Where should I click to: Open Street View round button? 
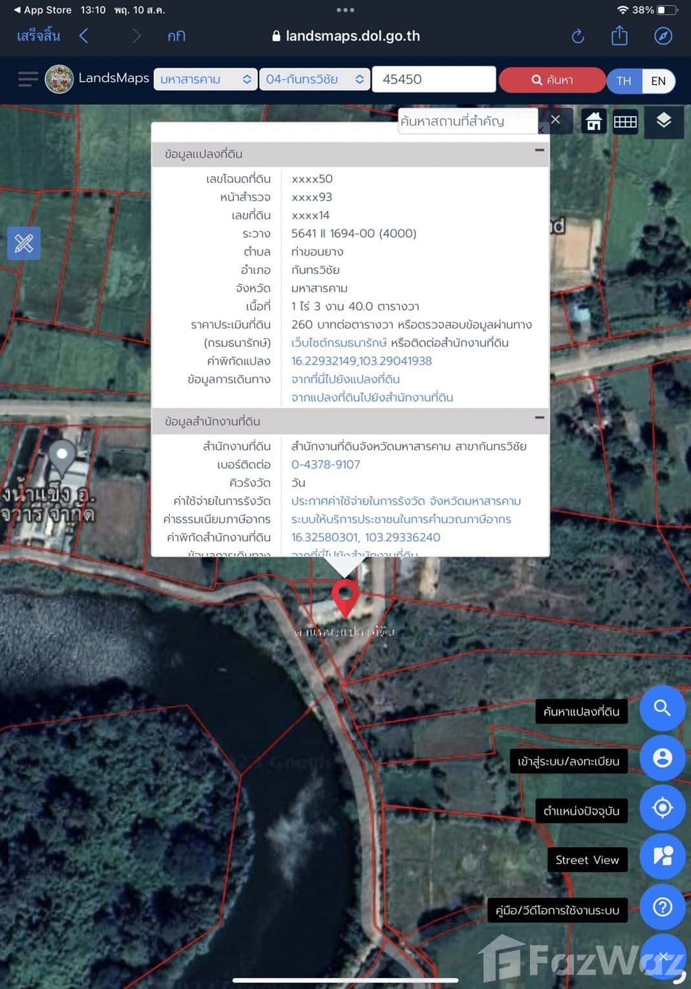[662, 857]
